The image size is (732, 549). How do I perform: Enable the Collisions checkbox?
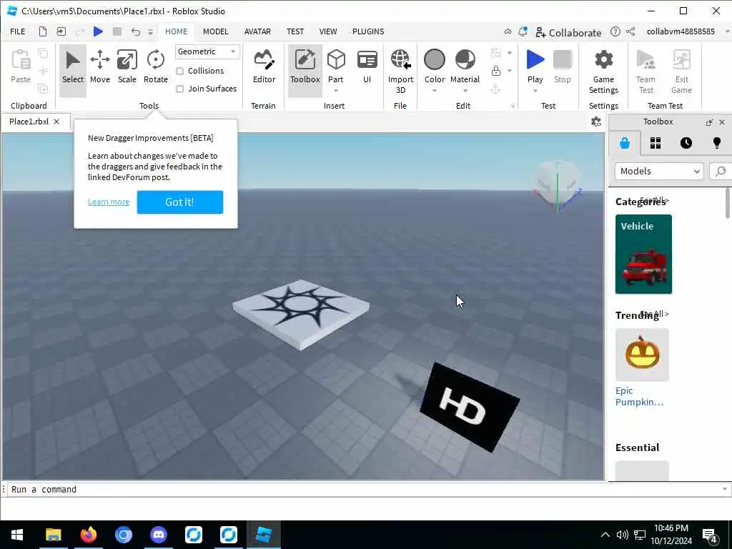pyautogui.click(x=179, y=71)
